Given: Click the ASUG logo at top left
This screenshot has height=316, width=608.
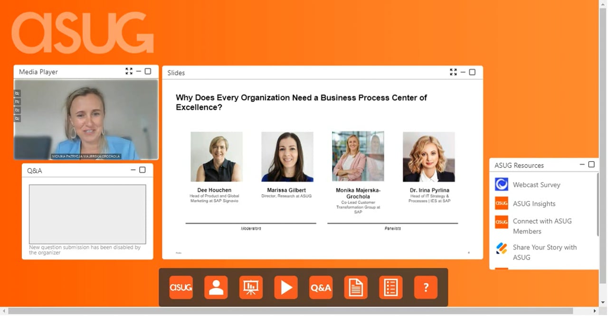Looking at the screenshot, I should [x=83, y=33].
